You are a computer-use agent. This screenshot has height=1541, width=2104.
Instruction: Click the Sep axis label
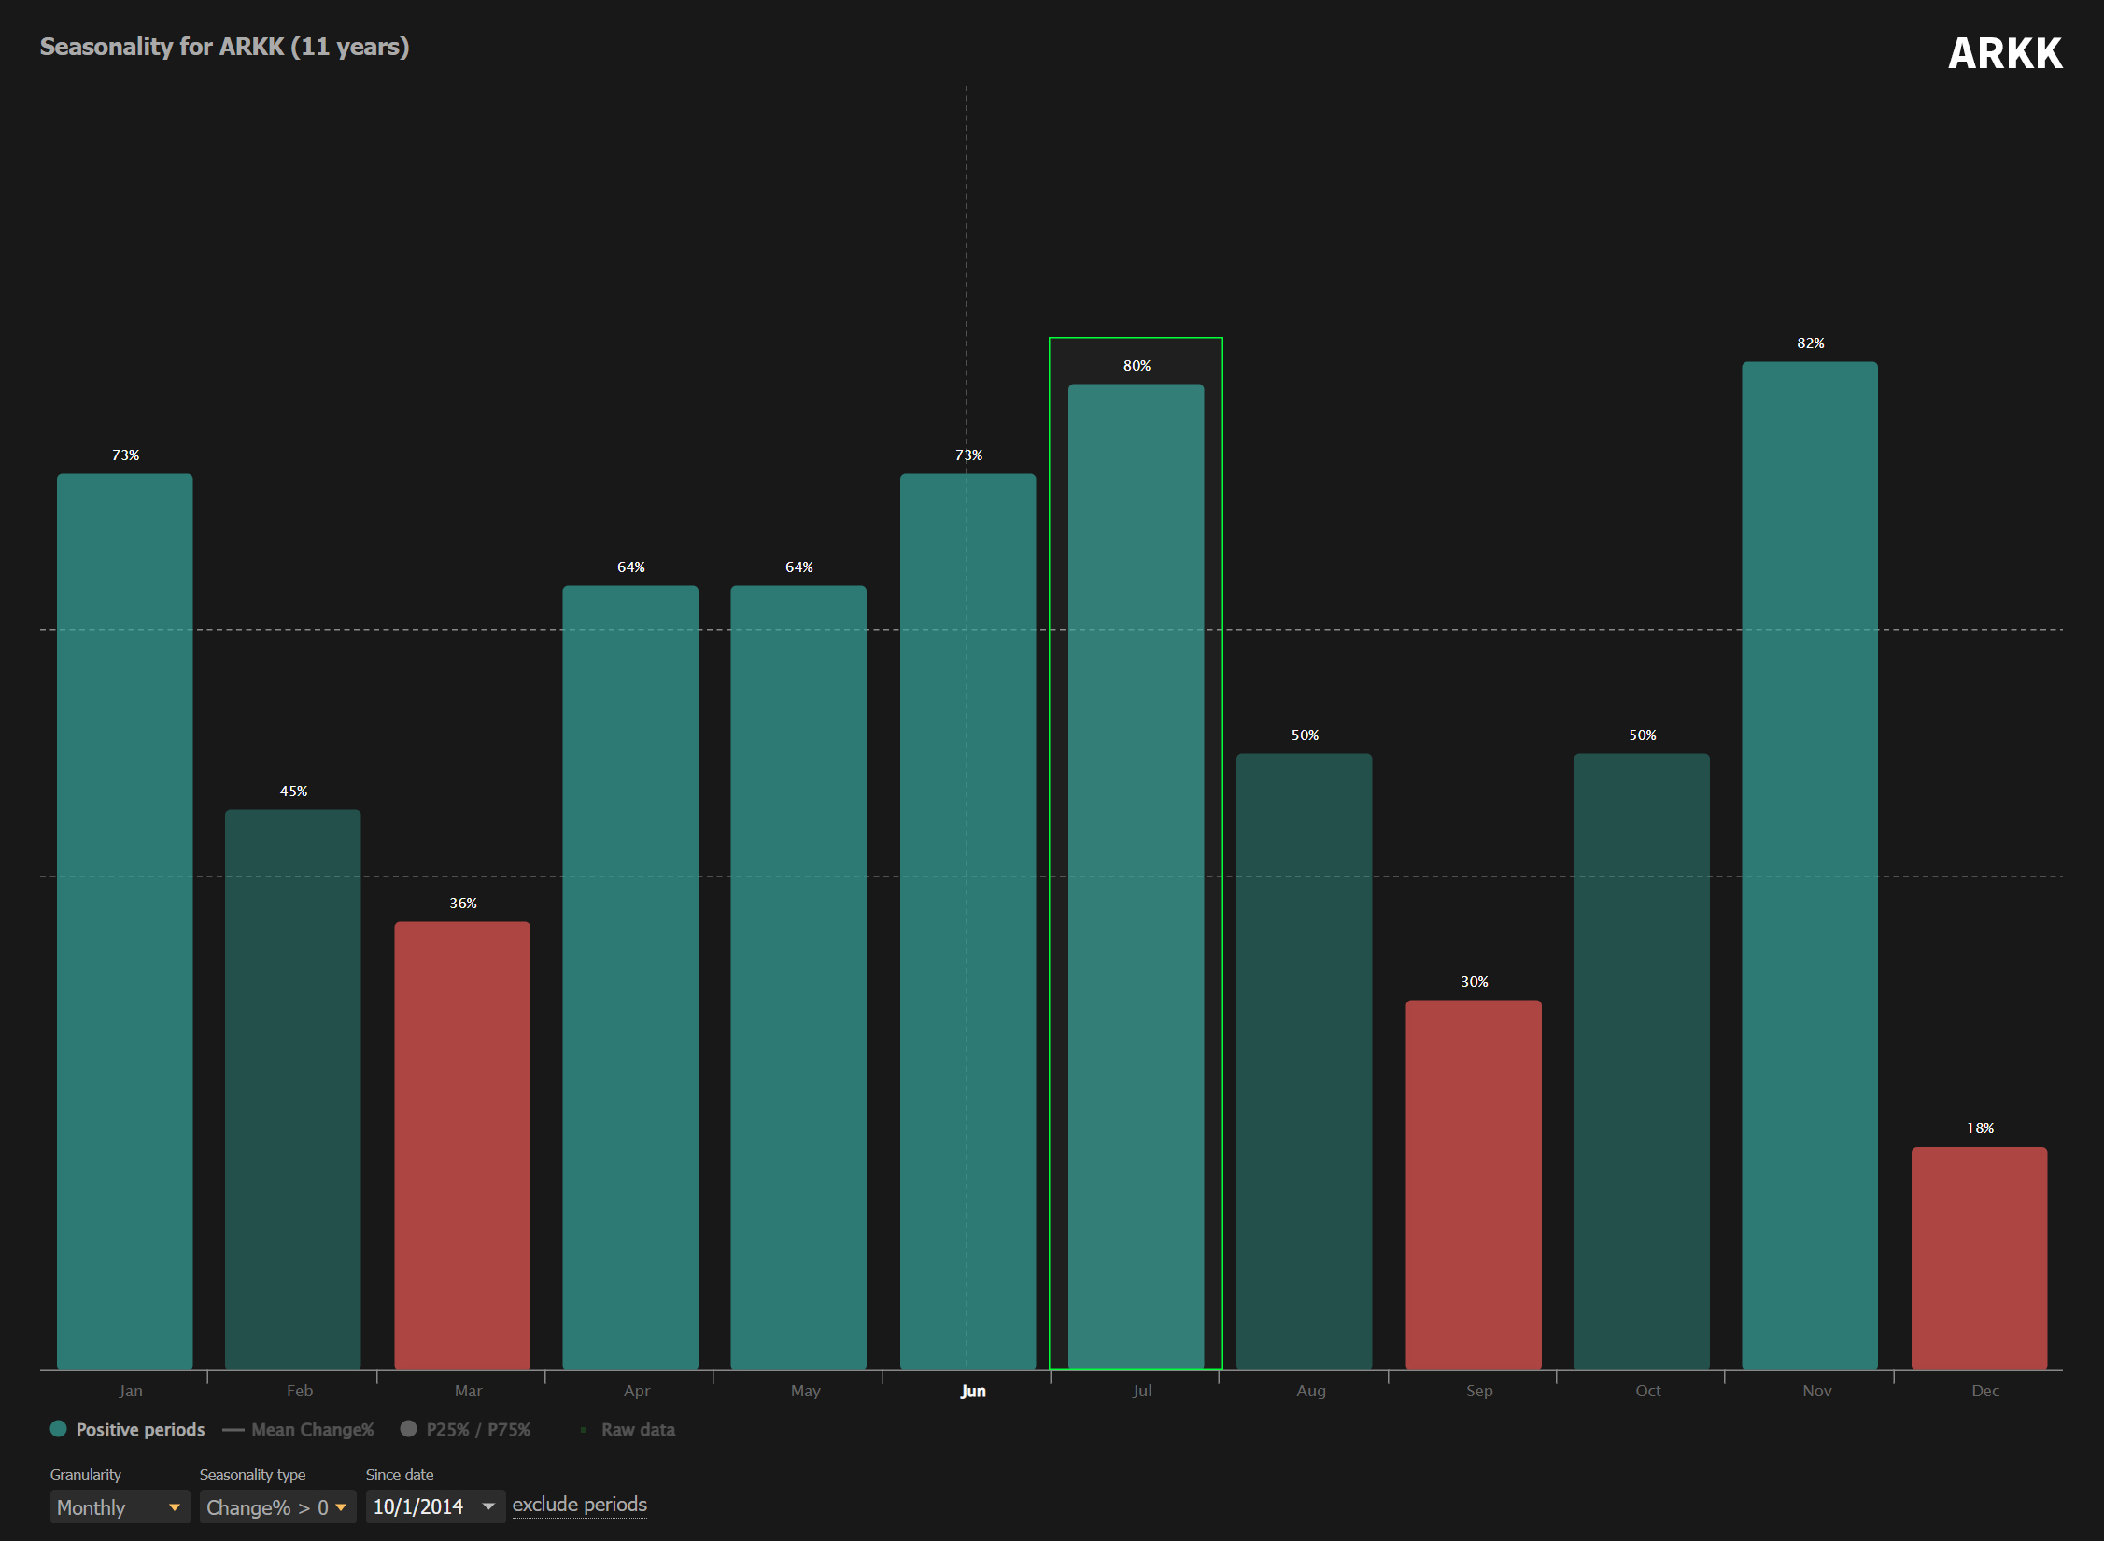pyautogui.click(x=1479, y=1390)
